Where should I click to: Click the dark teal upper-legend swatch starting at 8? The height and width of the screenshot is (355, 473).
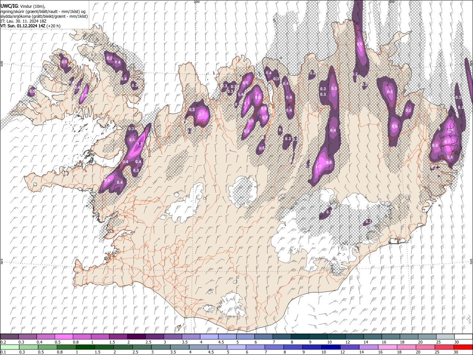tap(299, 337)
